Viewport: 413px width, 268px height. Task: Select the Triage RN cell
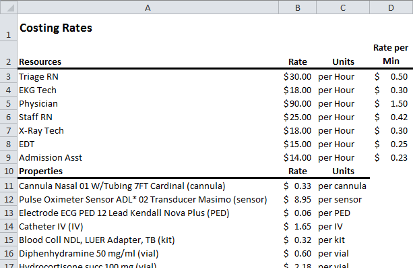tap(148, 76)
